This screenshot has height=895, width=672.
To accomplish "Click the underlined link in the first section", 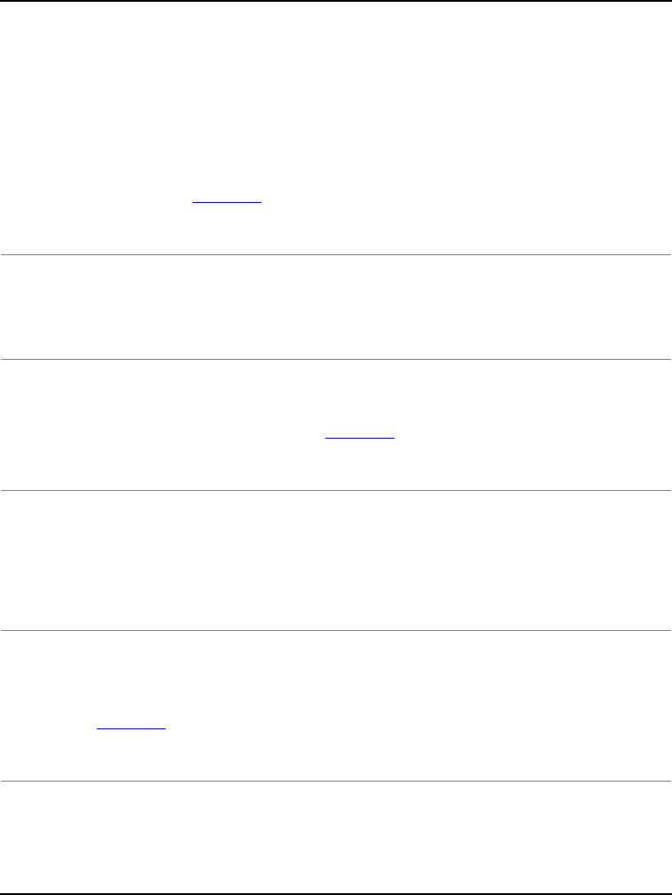I will click(227, 201).
